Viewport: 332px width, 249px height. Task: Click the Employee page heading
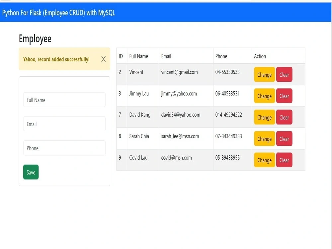35,39
